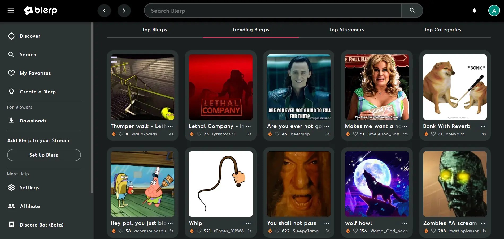Screen dimensions: 504x239
Task: Click the fire icon on Whip blerp
Action: click(x=192, y=231)
